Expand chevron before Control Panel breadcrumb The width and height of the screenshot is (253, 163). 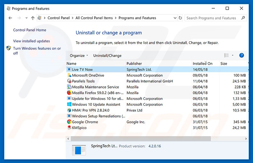tap(45, 18)
